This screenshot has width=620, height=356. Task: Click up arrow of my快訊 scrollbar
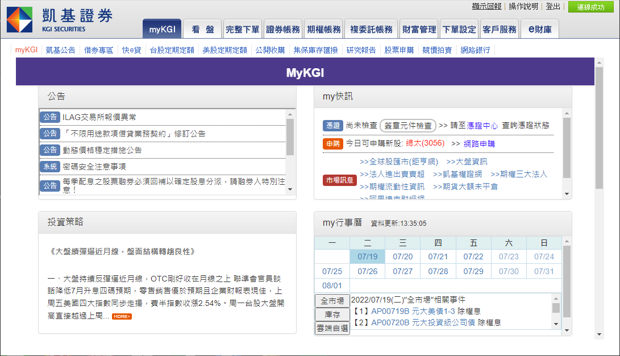click(x=566, y=114)
